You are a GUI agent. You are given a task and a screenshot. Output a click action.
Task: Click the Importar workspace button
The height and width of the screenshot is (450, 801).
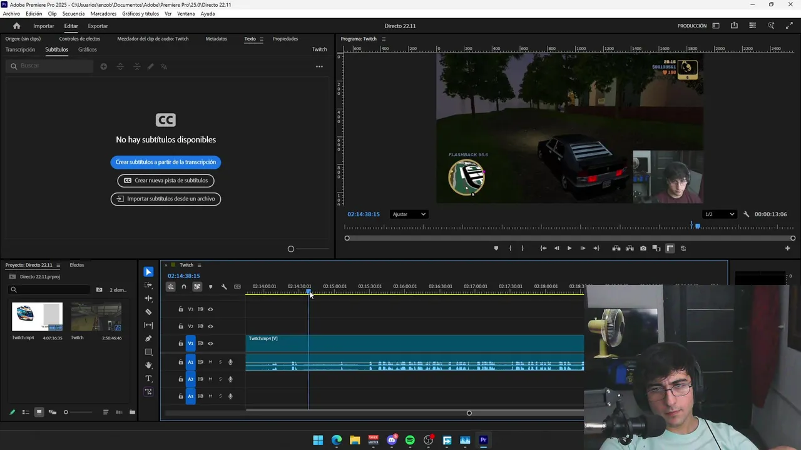point(44,26)
